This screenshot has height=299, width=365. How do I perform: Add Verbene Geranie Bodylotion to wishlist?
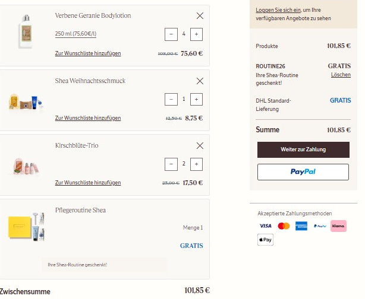88,53
